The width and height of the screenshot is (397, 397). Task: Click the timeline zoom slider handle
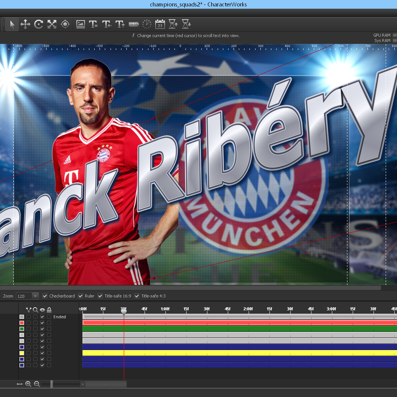pos(52,384)
